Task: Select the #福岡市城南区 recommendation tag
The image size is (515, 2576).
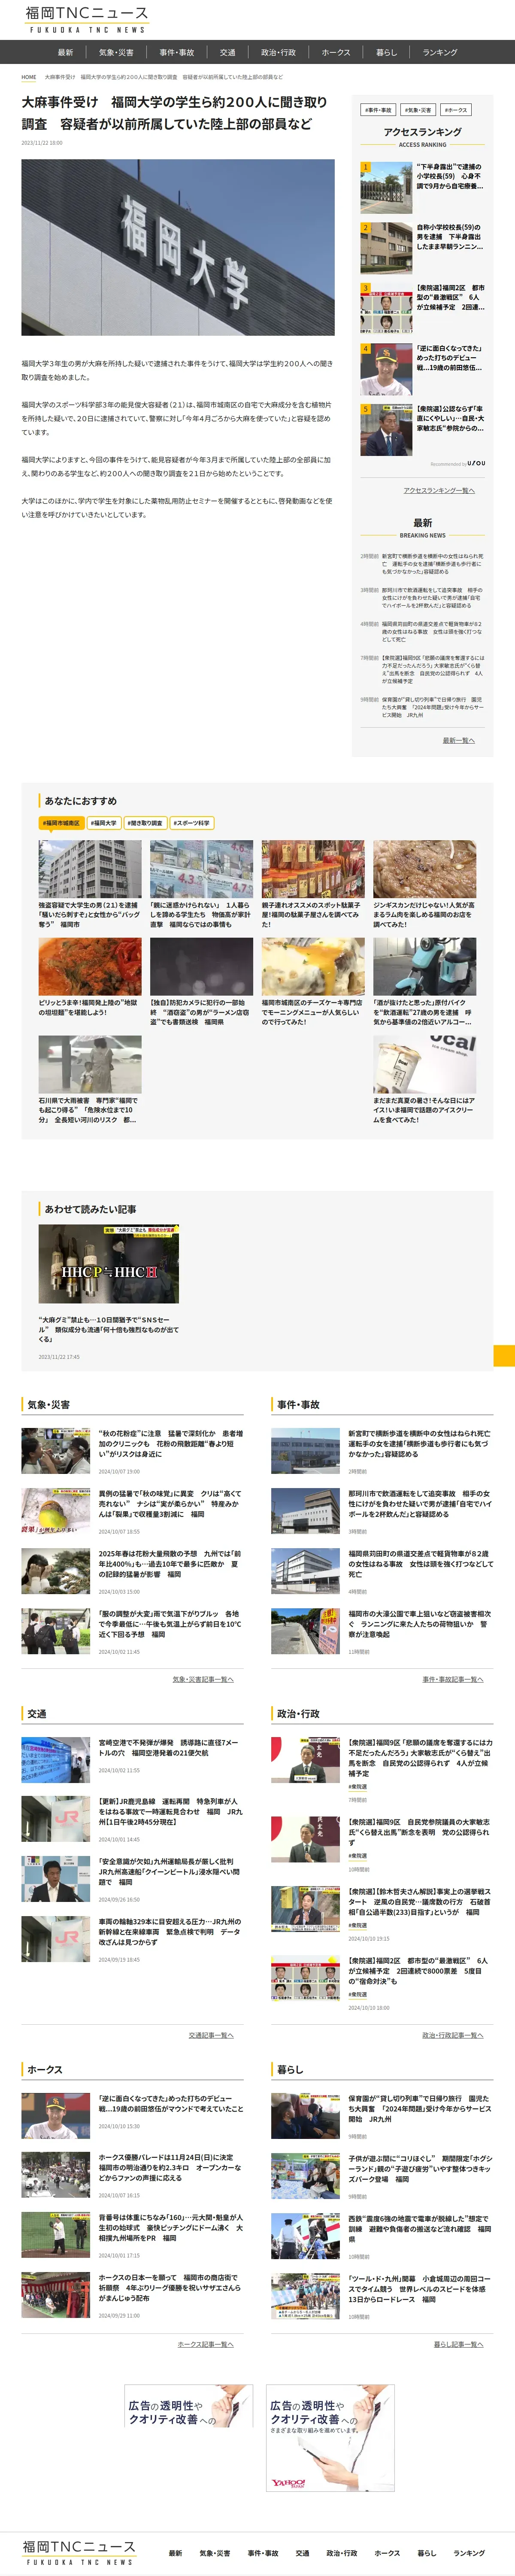Action: pyautogui.click(x=62, y=823)
